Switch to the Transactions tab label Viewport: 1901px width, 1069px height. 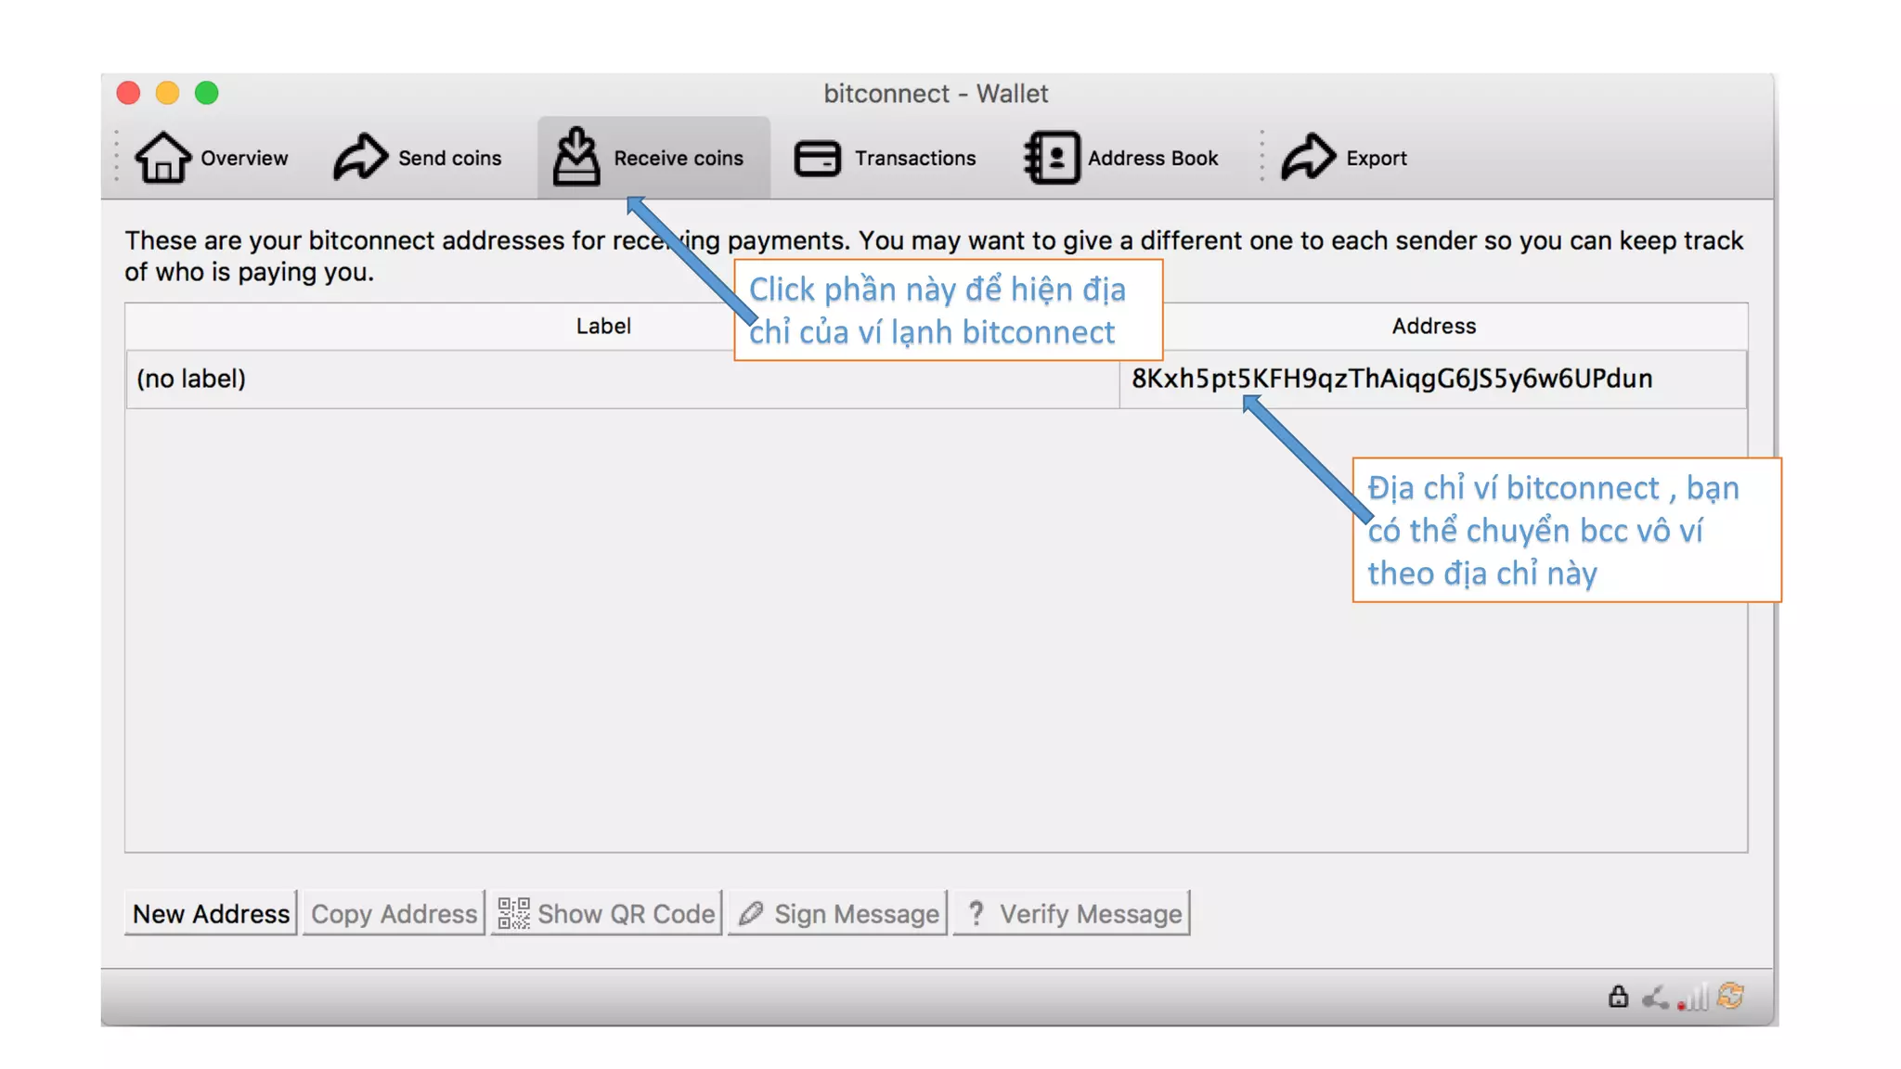click(x=914, y=158)
